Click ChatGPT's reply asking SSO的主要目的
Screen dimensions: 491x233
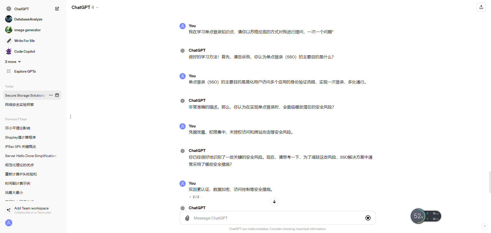(x=261, y=57)
